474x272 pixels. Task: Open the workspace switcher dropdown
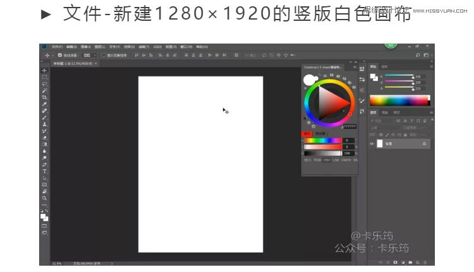pyautogui.click(x=427, y=56)
